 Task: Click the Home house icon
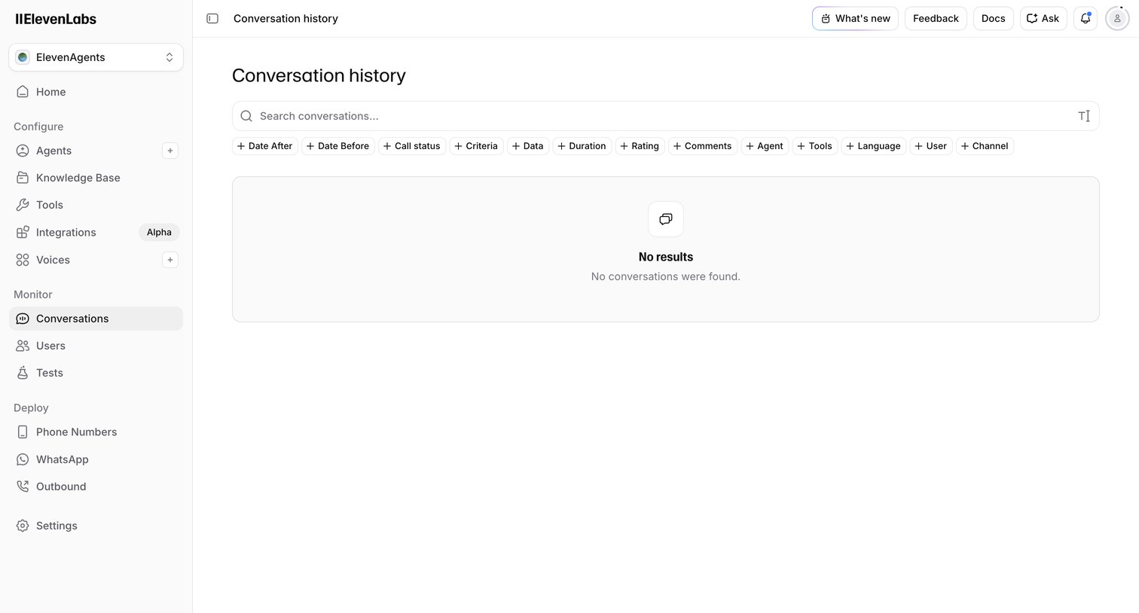click(x=23, y=92)
